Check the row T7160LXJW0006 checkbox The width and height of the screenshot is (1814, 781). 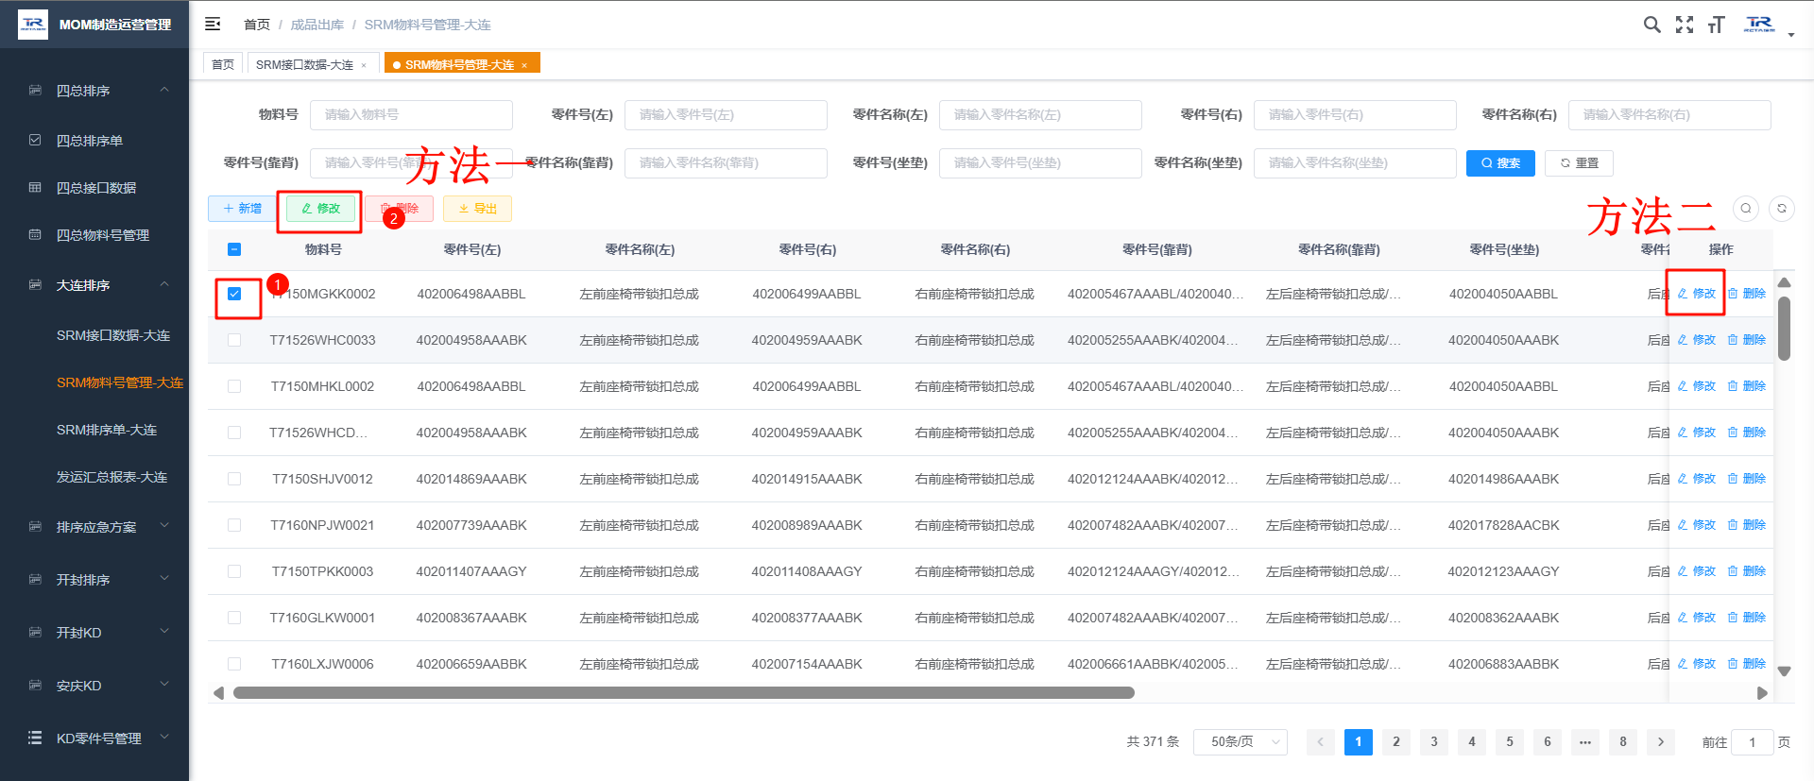pos(234,664)
